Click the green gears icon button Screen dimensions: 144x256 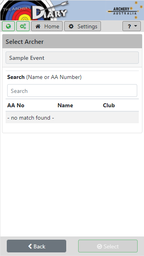tap(23, 26)
